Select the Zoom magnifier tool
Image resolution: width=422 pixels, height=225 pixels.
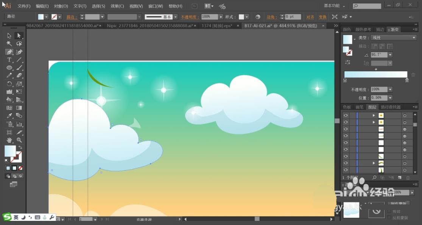pos(19,140)
